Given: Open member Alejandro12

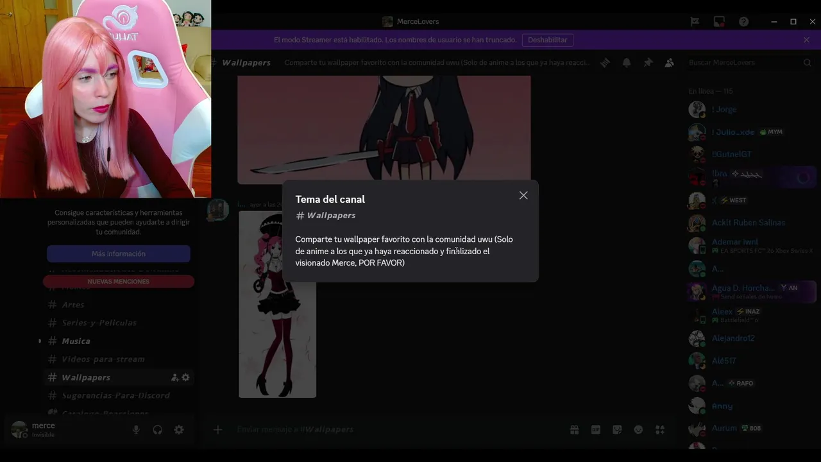Looking at the screenshot, I should point(750,338).
